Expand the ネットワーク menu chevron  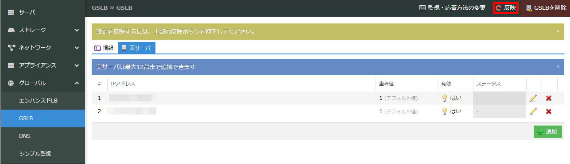coord(77,48)
